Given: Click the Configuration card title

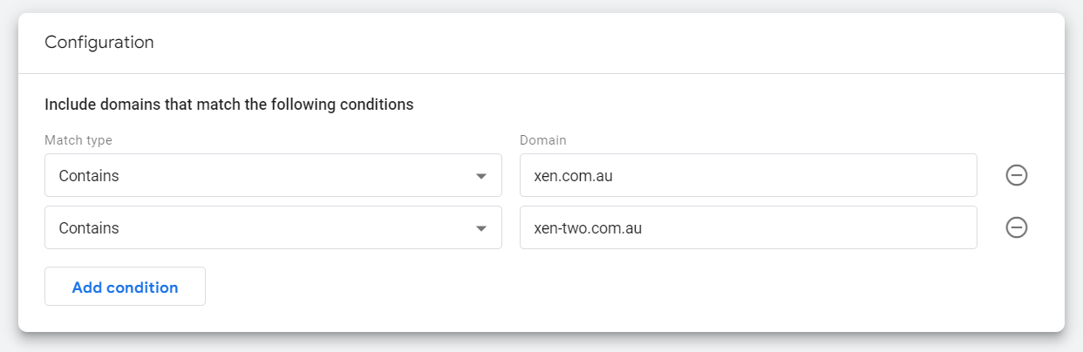Looking at the screenshot, I should [x=99, y=42].
